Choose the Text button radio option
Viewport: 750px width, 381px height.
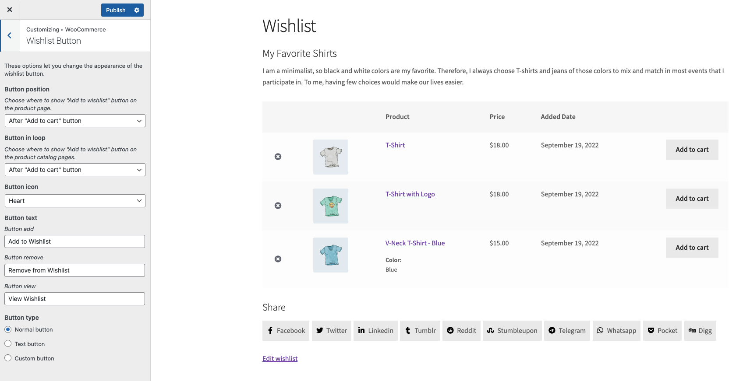pos(8,344)
